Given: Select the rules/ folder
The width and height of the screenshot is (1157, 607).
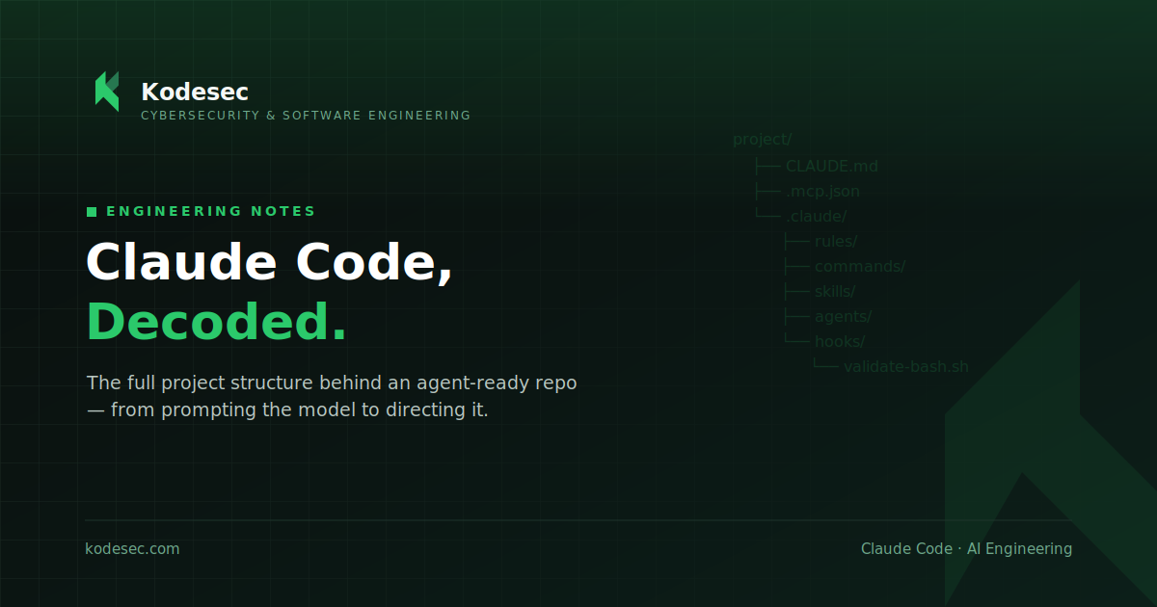Looking at the screenshot, I should pos(836,241).
